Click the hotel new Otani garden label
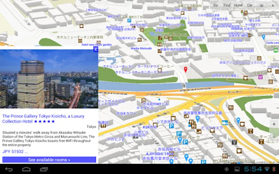Image resolution: width=279 pixels, height=174 pixels. tap(97, 45)
